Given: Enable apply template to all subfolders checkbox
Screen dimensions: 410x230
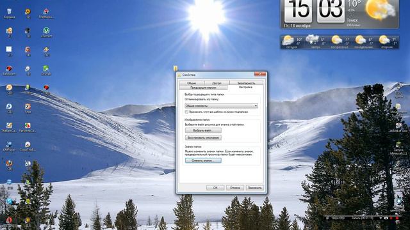Looking at the screenshot, I should pyautogui.click(x=186, y=112).
